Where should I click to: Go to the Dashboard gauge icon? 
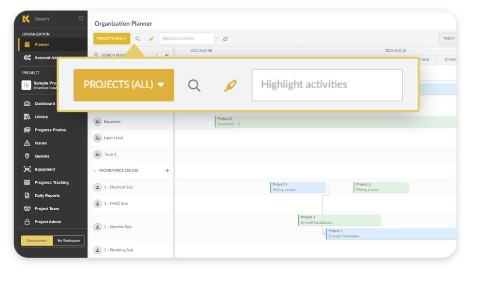coord(27,103)
